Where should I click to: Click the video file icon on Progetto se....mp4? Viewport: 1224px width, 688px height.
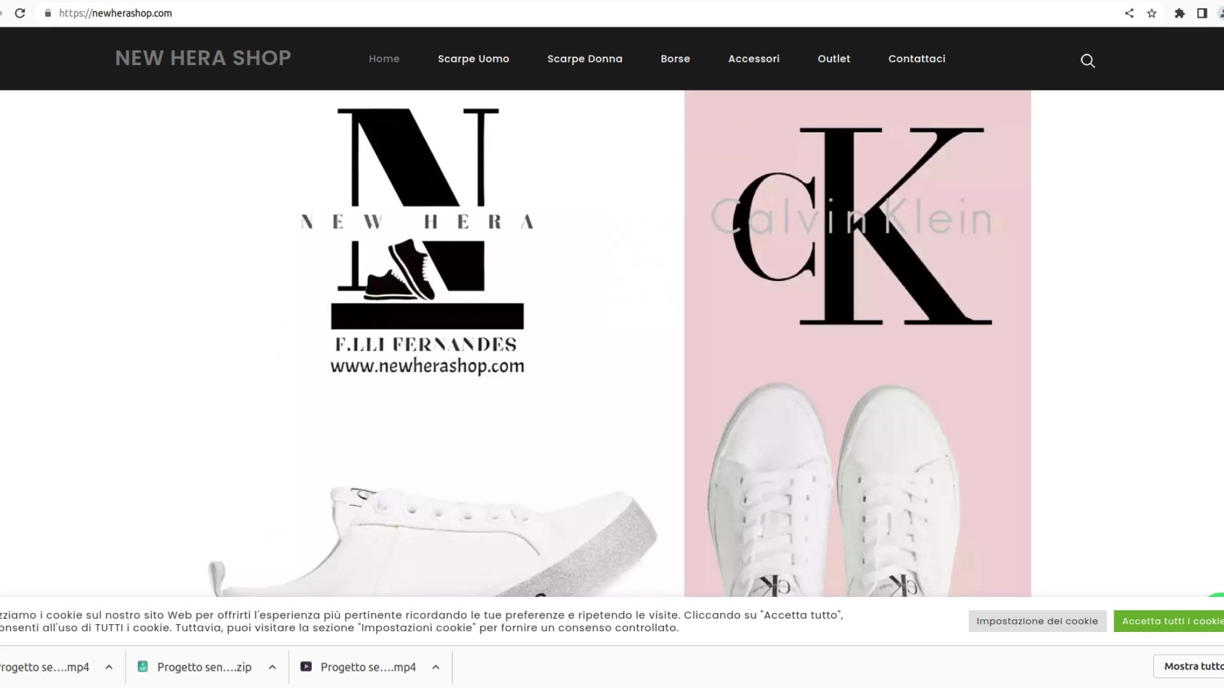[x=307, y=666]
